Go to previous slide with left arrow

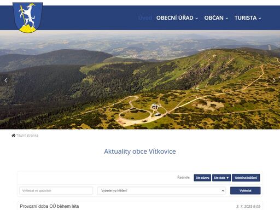[x=6, y=80]
